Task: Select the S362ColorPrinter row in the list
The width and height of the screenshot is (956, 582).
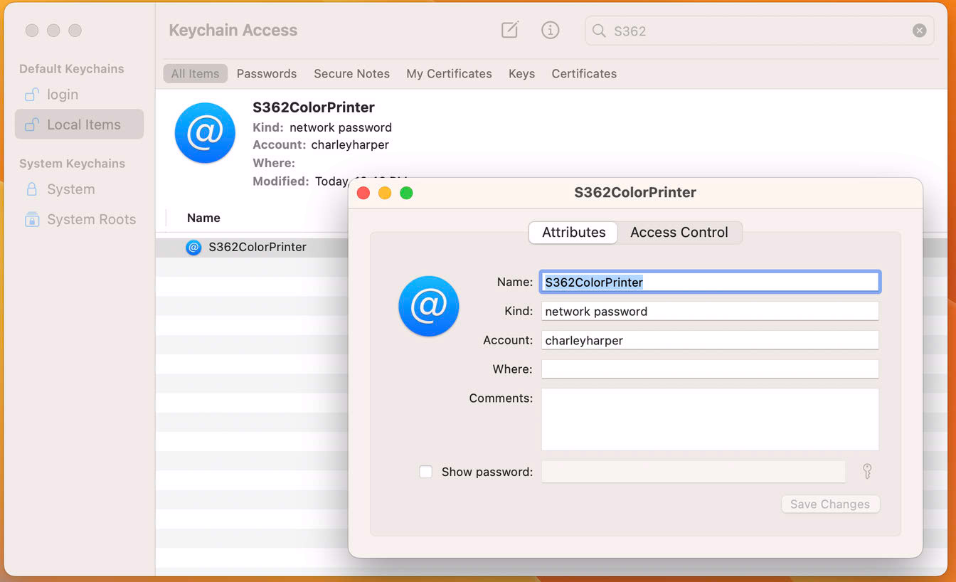Action: point(253,247)
